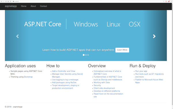This screenshot has width=173, height=109.
Task: Click the browser back arrow
Action: (x=1, y=1)
